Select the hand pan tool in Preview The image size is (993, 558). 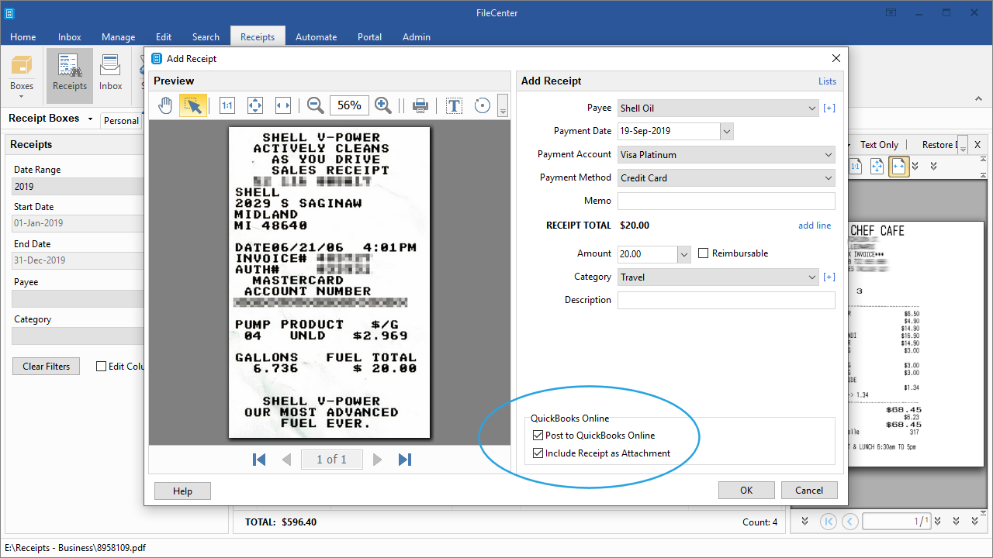point(165,105)
